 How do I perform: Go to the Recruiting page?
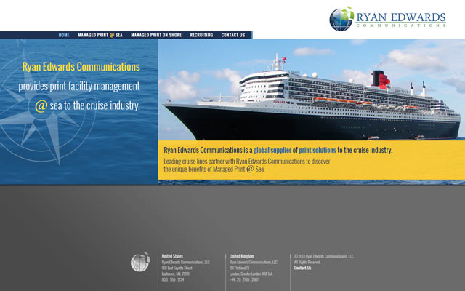coord(201,35)
